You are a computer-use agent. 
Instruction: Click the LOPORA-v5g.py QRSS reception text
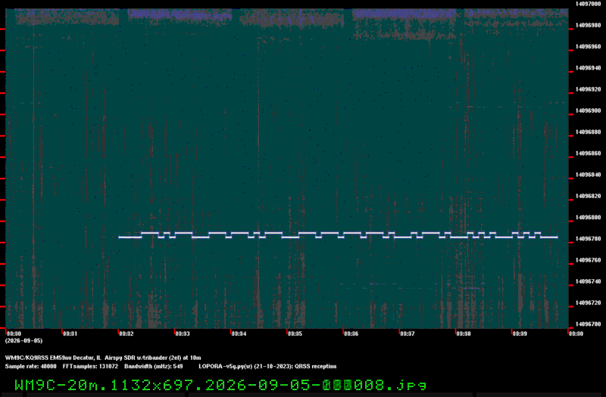[x=267, y=367]
